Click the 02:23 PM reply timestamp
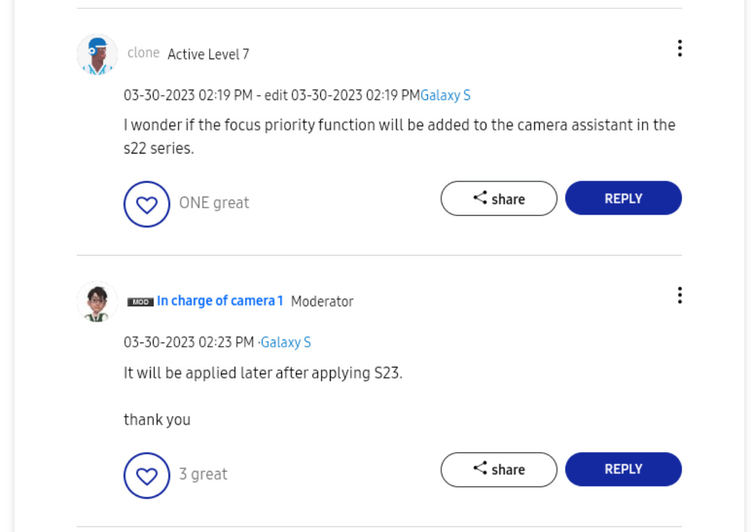 tap(189, 342)
